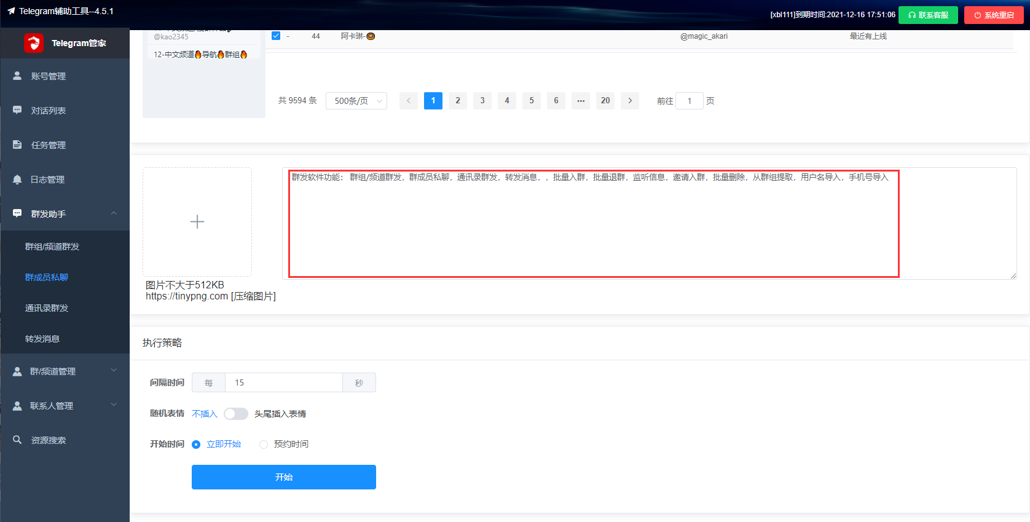This screenshot has width=1030, height=522.
Task: Expand the 联系人管理 submenu
Action: (x=114, y=405)
